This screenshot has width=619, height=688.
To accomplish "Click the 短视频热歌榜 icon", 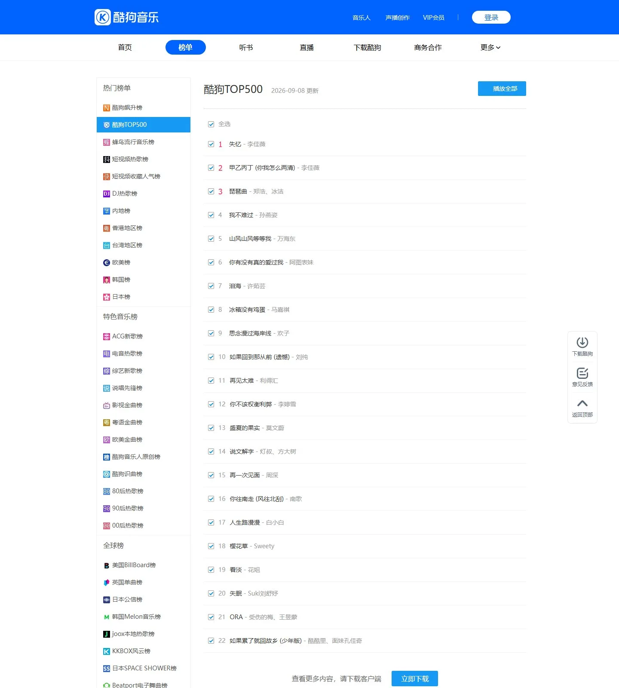I will (107, 160).
